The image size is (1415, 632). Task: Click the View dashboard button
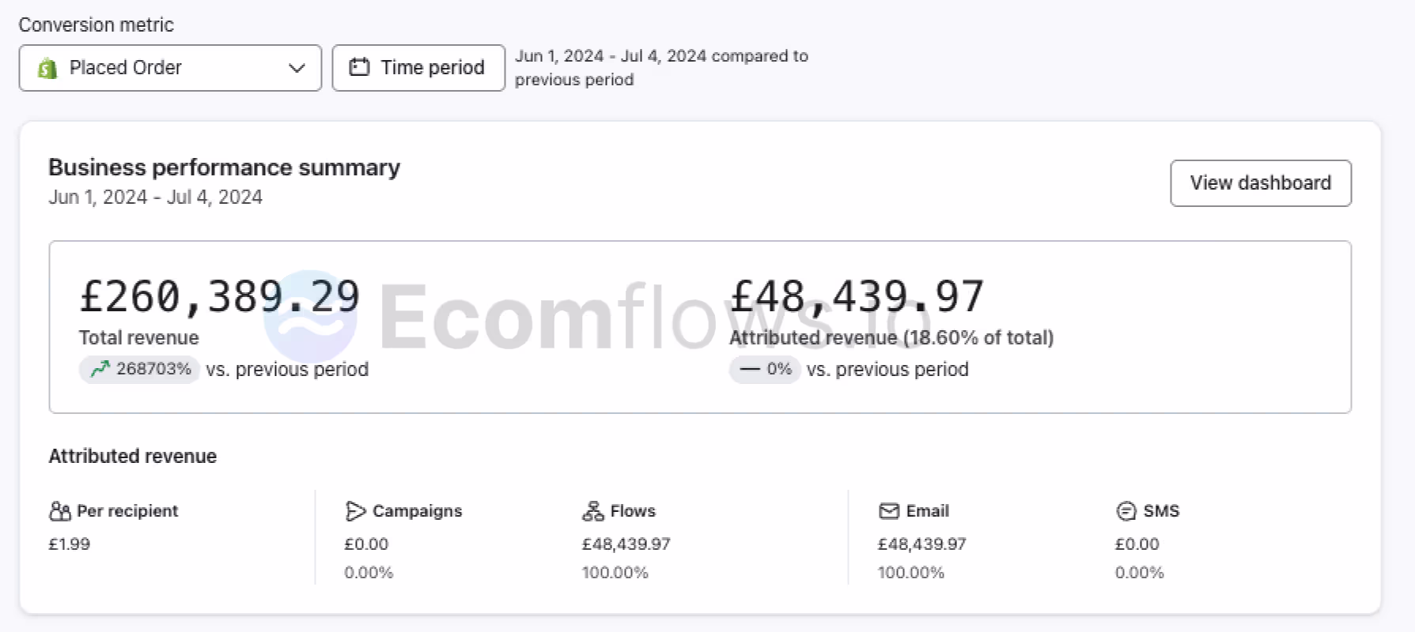pos(1260,183)
